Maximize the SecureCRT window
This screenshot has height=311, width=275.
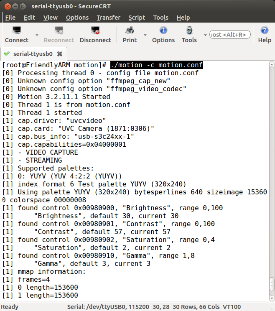click(x=23, y=7)
